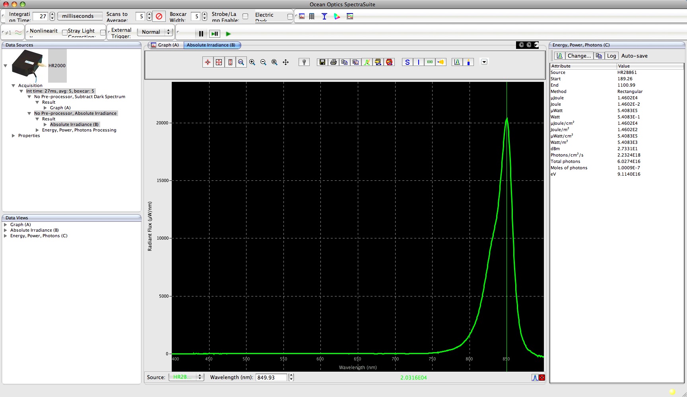Image resolution: width=687 pixels, height=397 pixels.
Task: Click the blue candle icon in graph toolbar
Action: [x=468, y=62]
